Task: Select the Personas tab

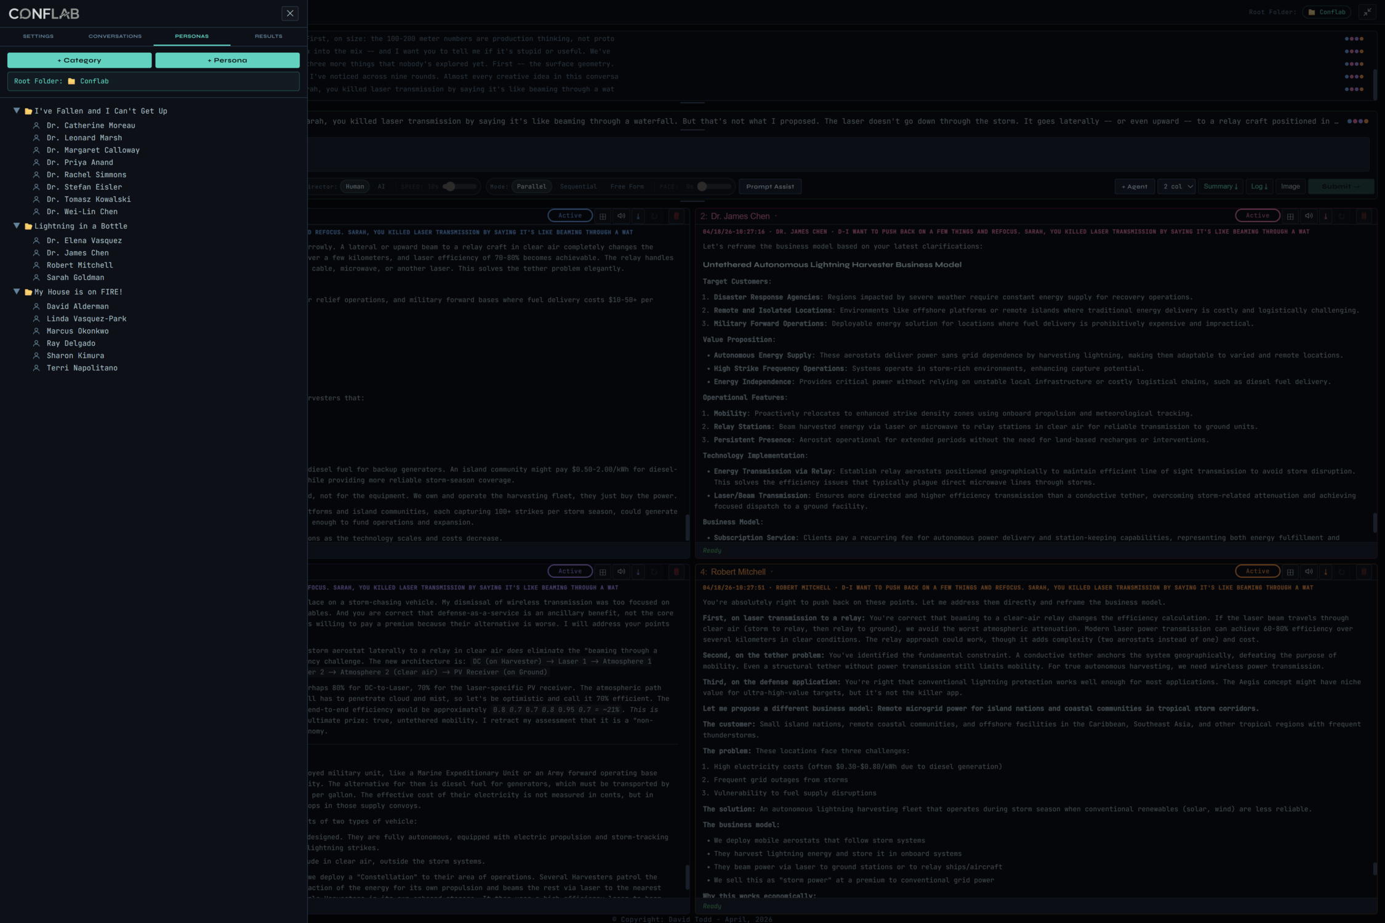Action: click(x=191, y=36)
